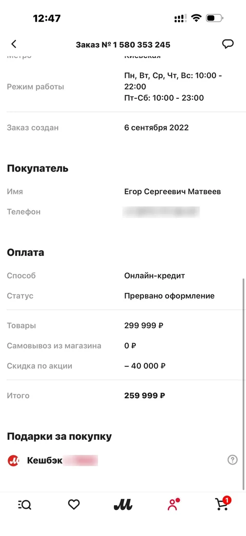Tap the red M cashback logo

coord(13,460)
